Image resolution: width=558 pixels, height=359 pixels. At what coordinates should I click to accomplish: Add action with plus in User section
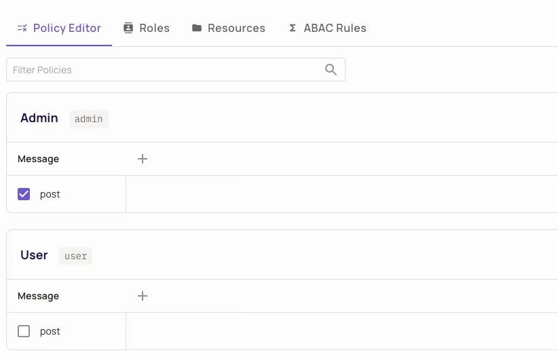coord(143,296)
